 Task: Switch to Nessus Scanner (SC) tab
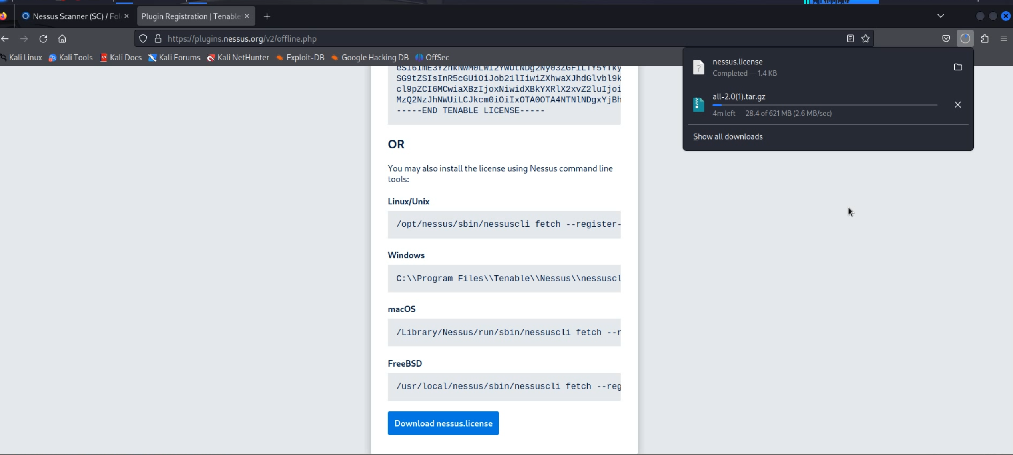[x=72, y=16]
